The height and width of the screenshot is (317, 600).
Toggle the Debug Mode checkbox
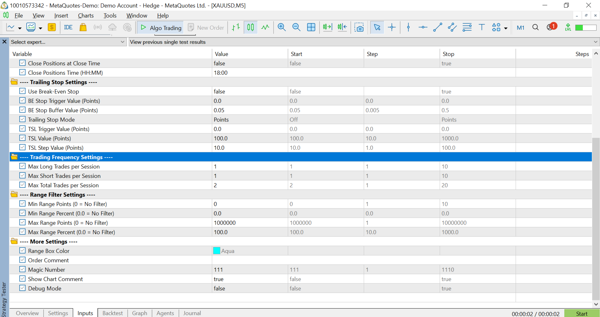coord(22,288)
